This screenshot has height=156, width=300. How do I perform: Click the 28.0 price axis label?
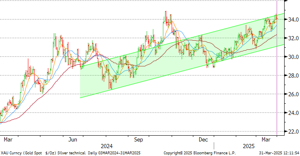click(293, 76)
